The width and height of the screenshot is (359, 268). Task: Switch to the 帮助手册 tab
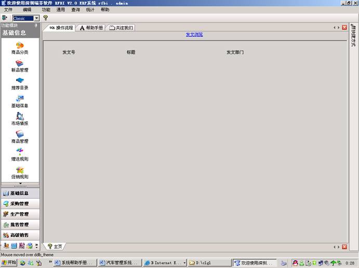point(91,28)
